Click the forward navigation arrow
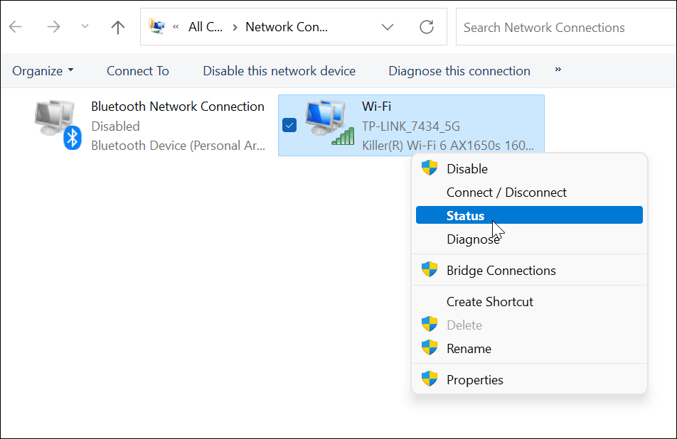Screen dimensions: 677x439 pos(53,27)
